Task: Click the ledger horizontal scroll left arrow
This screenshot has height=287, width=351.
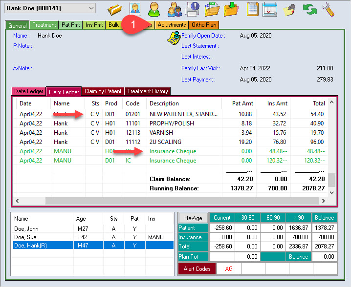Action: pyautogui.click(x=17, y=201)
